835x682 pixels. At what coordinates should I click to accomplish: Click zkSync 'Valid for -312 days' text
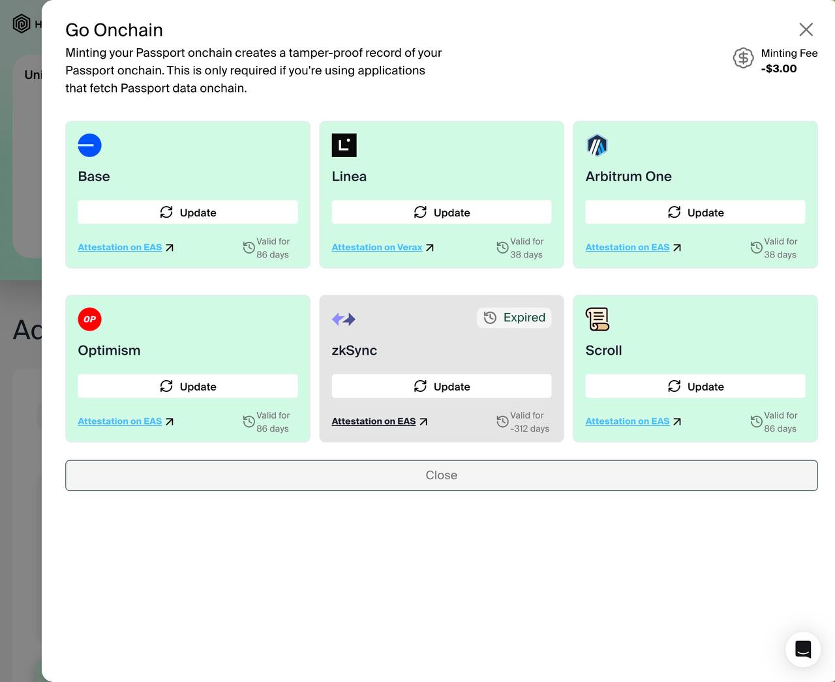(530, 422)
